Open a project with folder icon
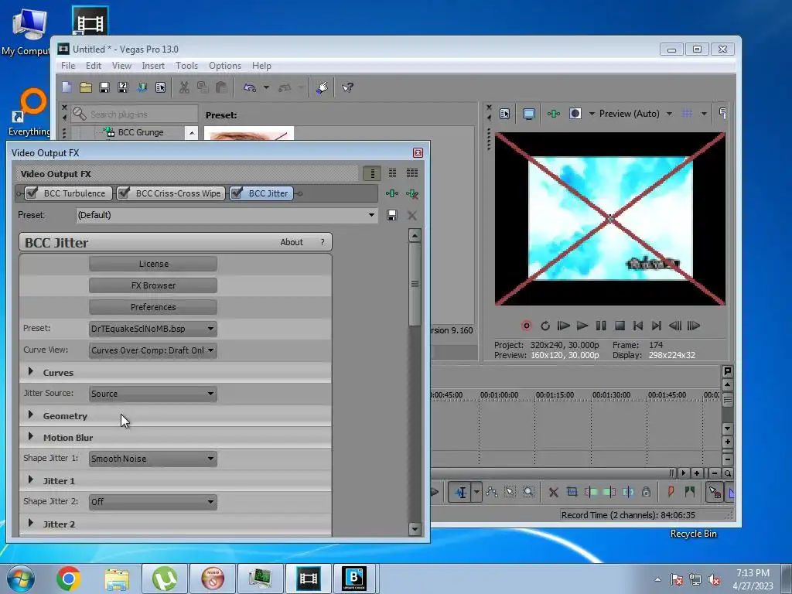This screenshot has width=792, height=594. (86, 87)
